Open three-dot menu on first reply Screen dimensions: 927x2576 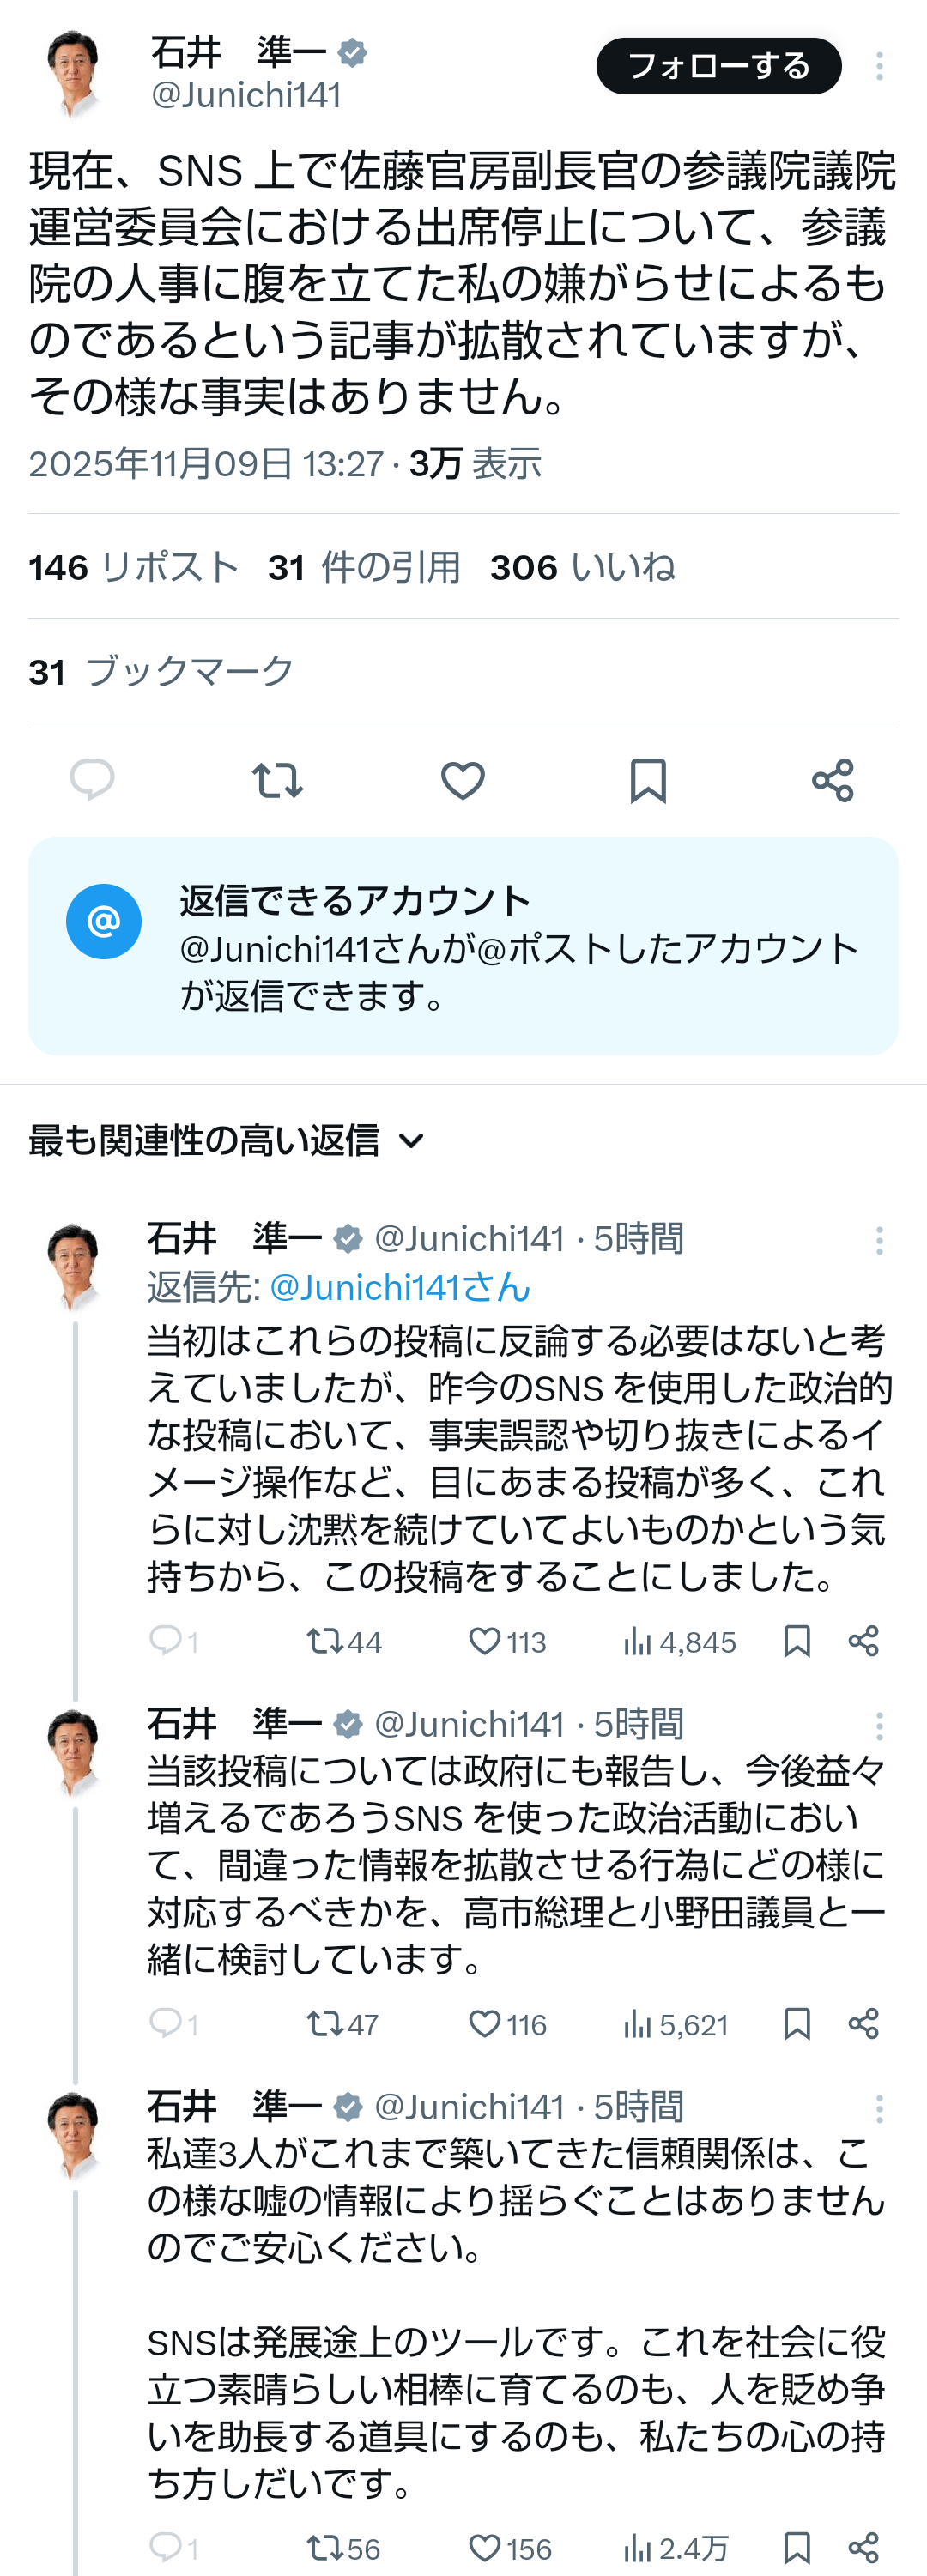(x=880, y=1240)
